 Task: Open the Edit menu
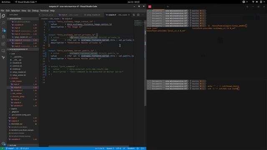click(8, 10)
